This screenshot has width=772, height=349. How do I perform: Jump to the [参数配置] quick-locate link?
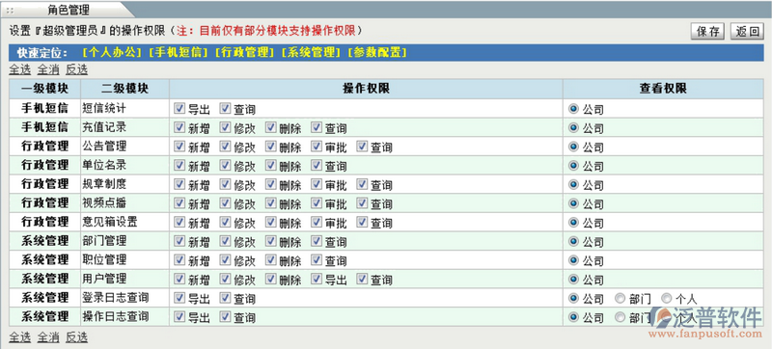tap(377, 53)
